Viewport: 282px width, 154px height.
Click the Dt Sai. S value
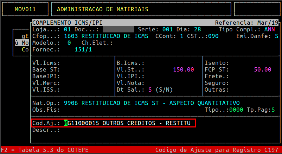point(150,90)
